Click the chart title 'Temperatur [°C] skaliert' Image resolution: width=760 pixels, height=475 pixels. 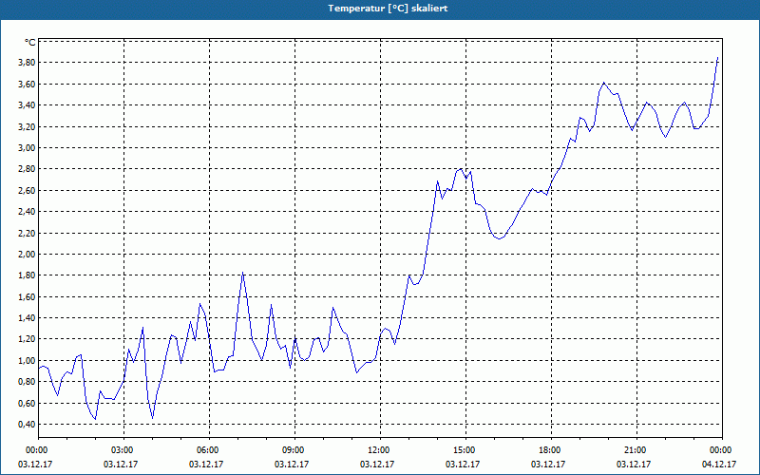point(388,9)
